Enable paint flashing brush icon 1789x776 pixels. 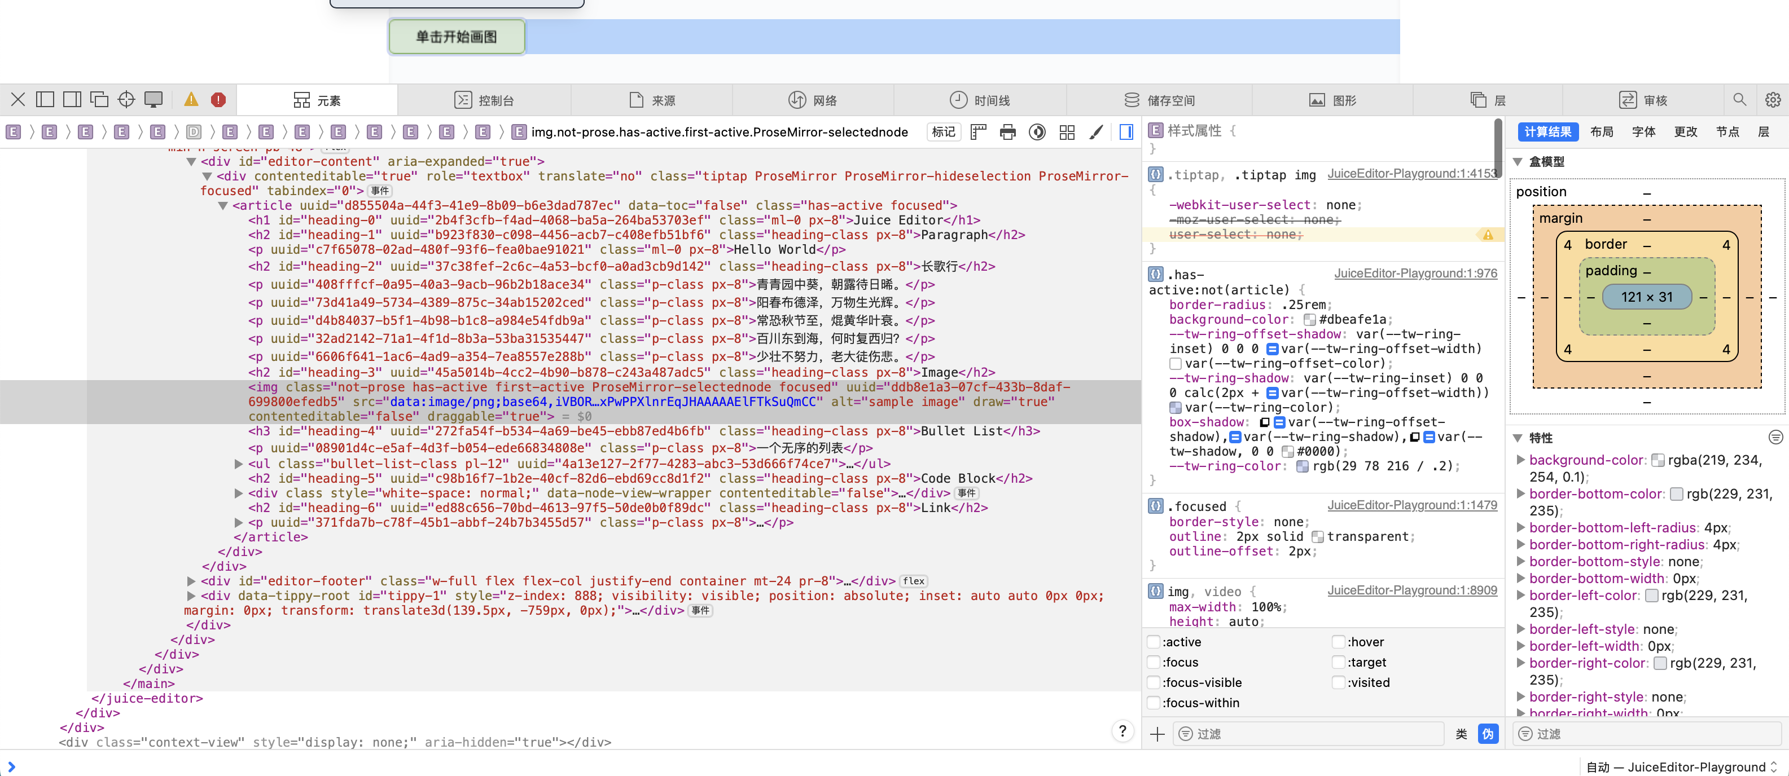(x=1097, y=132)
